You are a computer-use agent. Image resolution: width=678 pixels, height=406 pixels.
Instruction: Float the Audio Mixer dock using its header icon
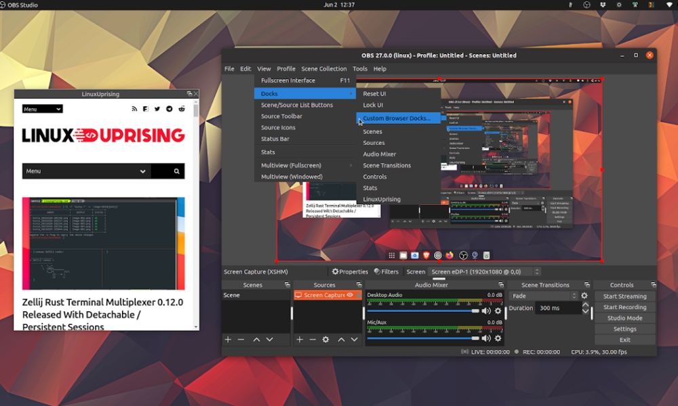501,285
